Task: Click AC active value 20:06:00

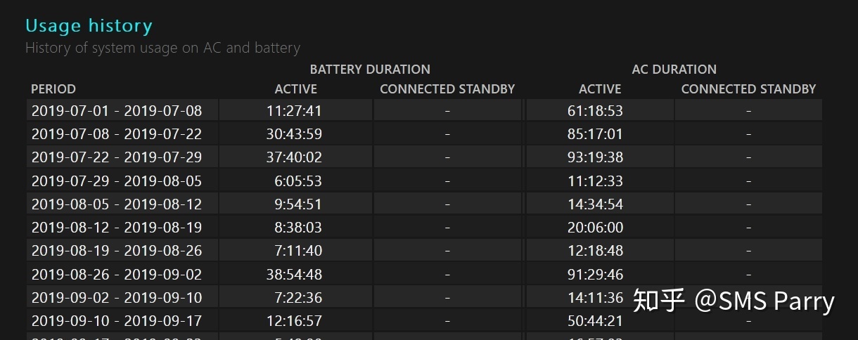Action: (595, 228)
